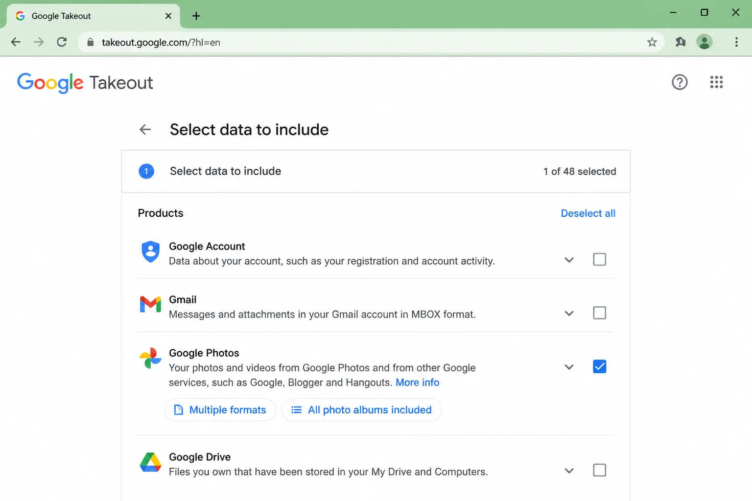Open the Chrome three-dot menu

pos(736,42)
